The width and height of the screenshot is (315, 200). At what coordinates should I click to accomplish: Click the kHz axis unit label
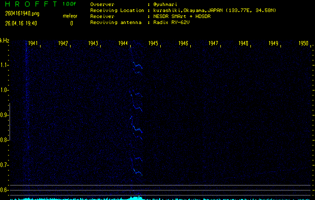[x=5, y=40]
